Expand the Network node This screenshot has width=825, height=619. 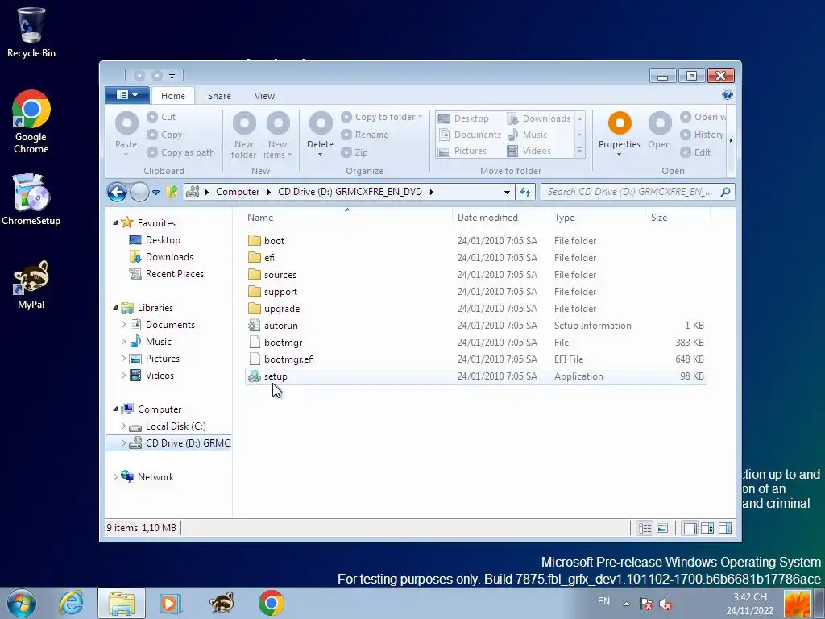point(115,477)
